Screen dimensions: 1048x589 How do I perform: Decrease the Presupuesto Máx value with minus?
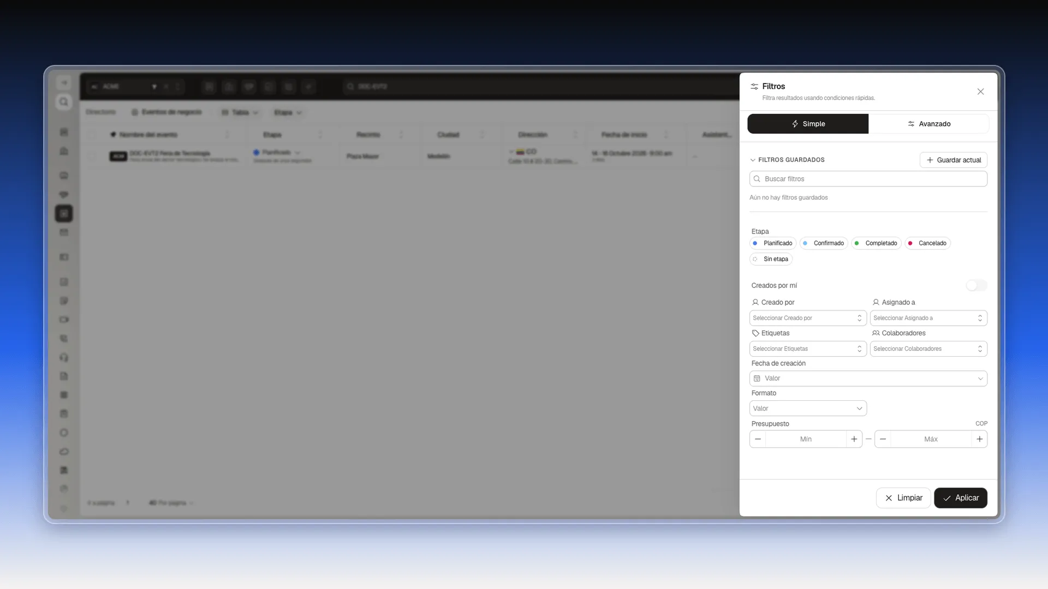coord(883,439)
